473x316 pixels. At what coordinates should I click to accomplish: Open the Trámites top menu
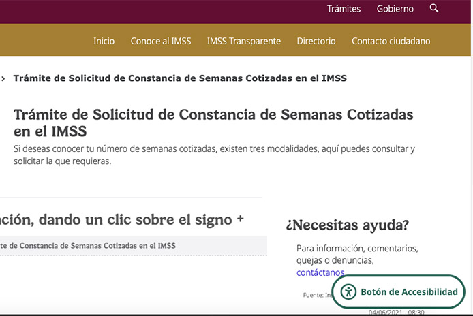344,9
